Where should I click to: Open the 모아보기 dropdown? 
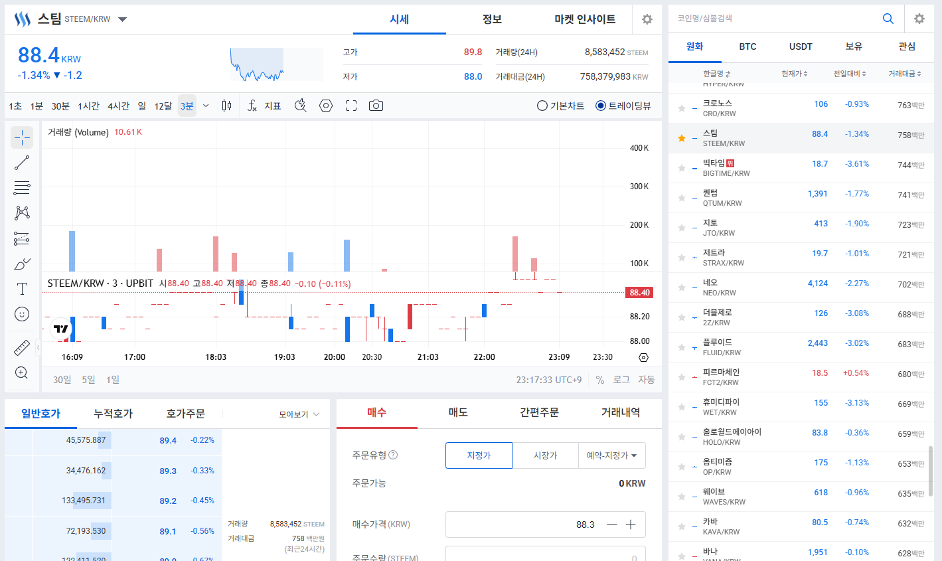pos(299,414)
